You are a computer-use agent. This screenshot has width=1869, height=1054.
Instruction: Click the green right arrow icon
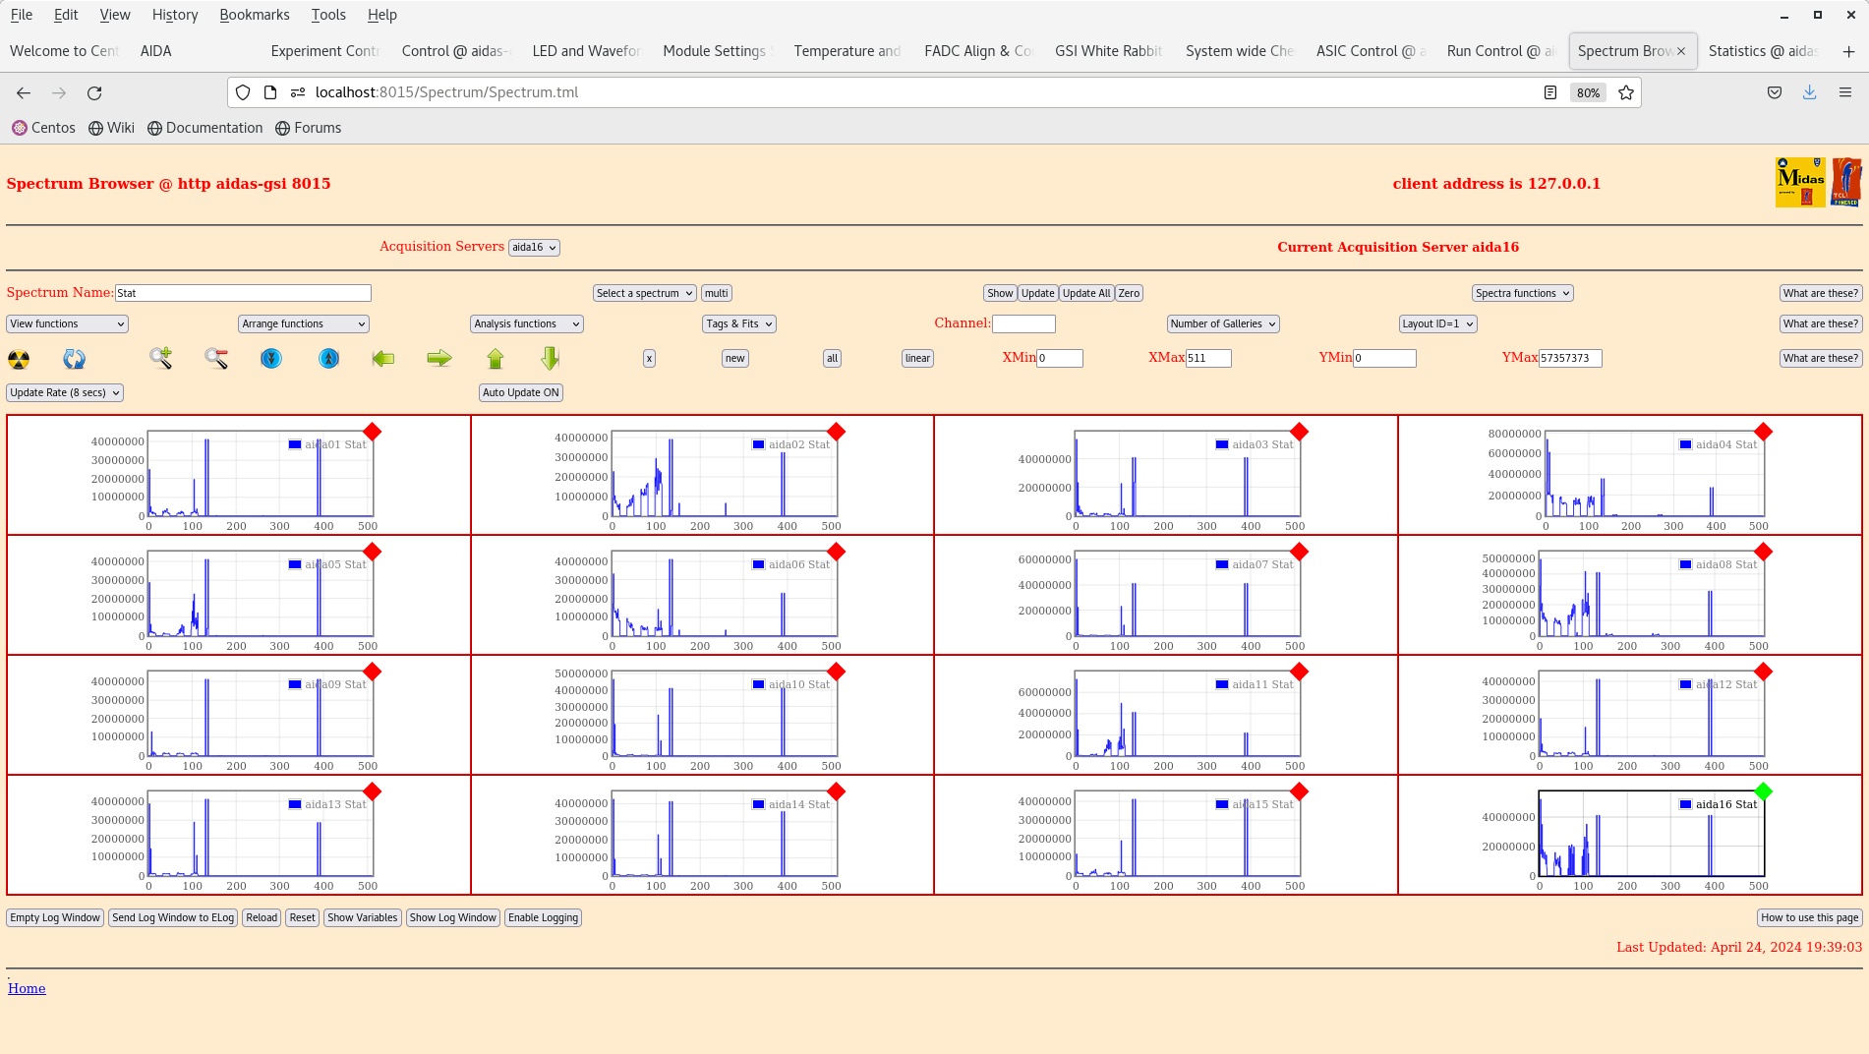(439, 359)
